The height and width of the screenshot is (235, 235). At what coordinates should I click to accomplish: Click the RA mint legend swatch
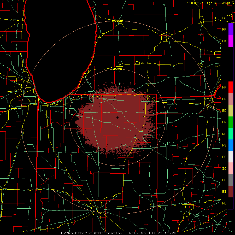[231, 134]
